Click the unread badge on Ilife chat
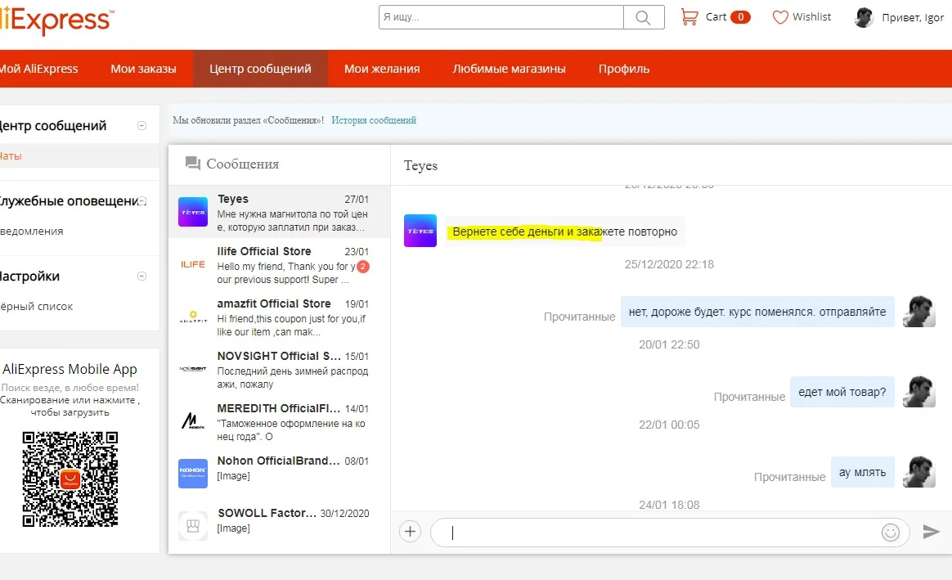 (363, 267)
